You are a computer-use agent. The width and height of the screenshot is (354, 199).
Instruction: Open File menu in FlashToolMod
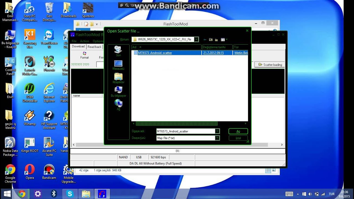[74, 41]
